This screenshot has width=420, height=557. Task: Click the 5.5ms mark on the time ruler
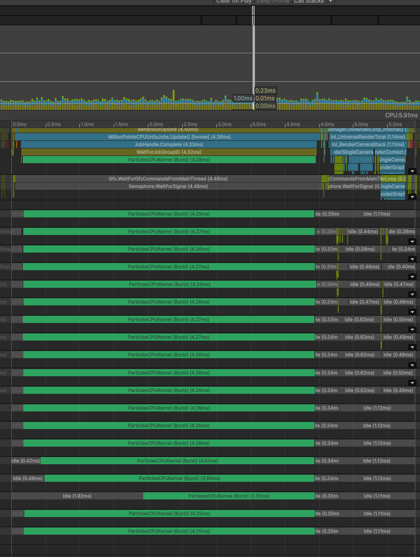pyautogui.click(x=395, y=124)
